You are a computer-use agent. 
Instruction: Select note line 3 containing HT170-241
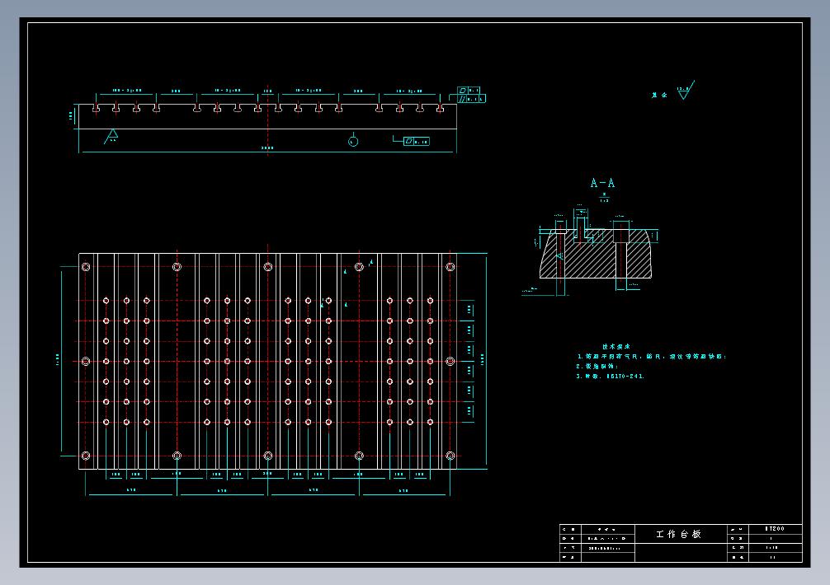click(x=611, y=376)
